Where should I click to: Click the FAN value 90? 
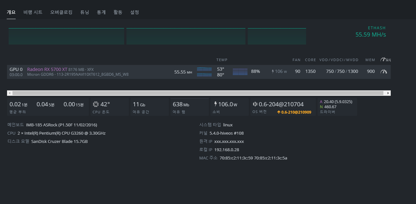pyautogui.click(x=298, y=71)
